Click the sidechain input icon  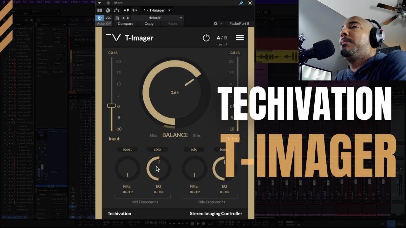[126, 10]
